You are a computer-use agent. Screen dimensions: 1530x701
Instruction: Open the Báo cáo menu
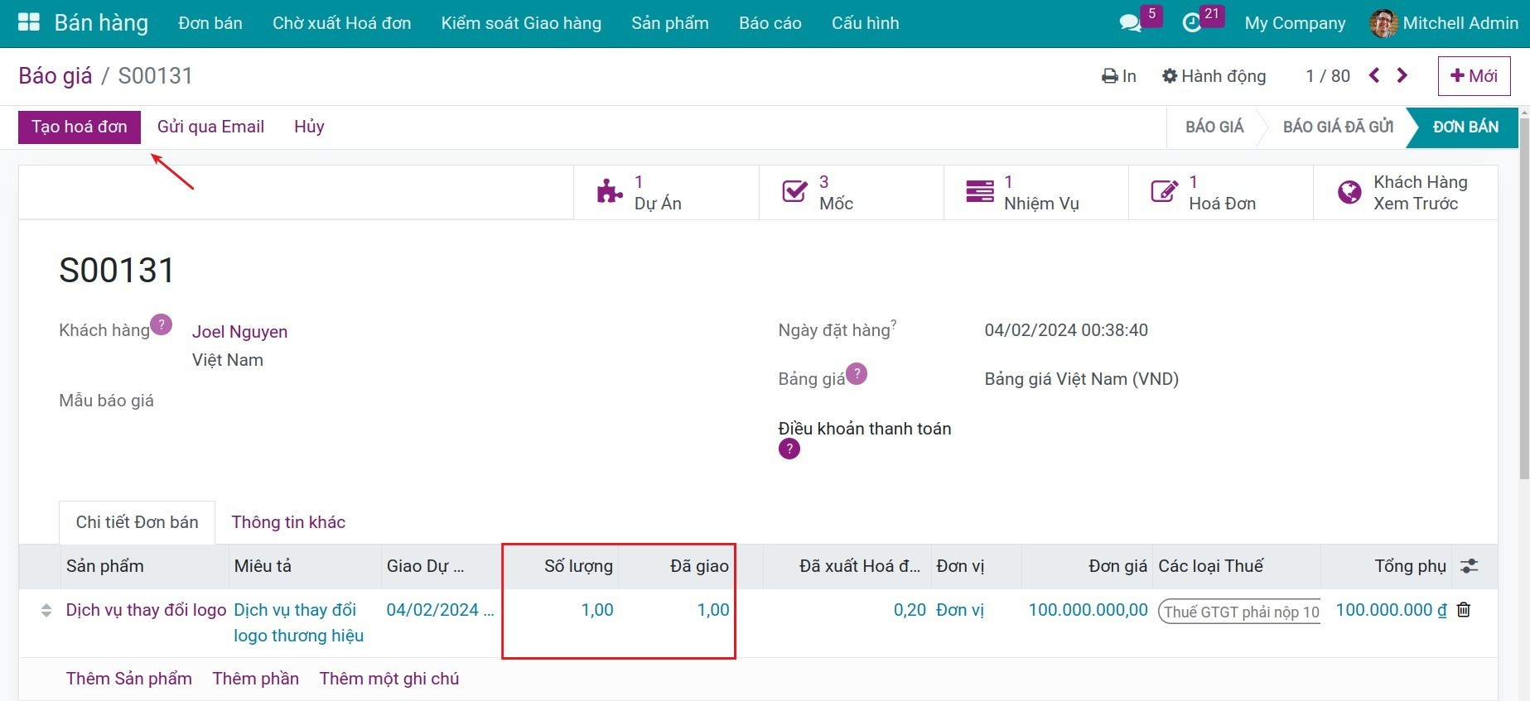(x=770, y=23)
